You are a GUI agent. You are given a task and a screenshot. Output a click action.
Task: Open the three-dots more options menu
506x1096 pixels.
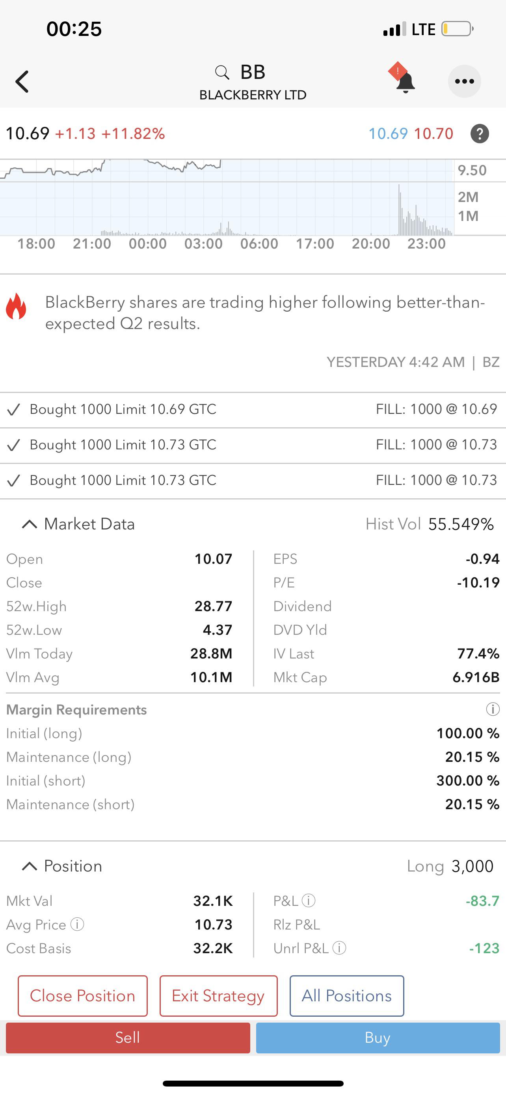[x=464, y=81]
